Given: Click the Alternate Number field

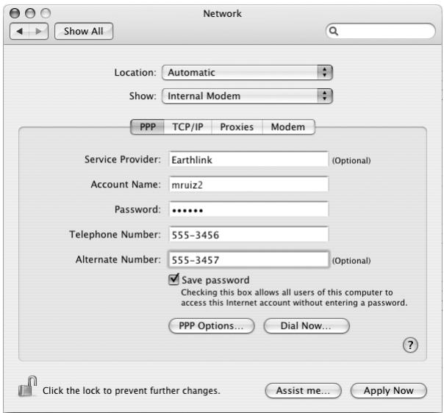Looking at the screenshot, I should [248, 259].
